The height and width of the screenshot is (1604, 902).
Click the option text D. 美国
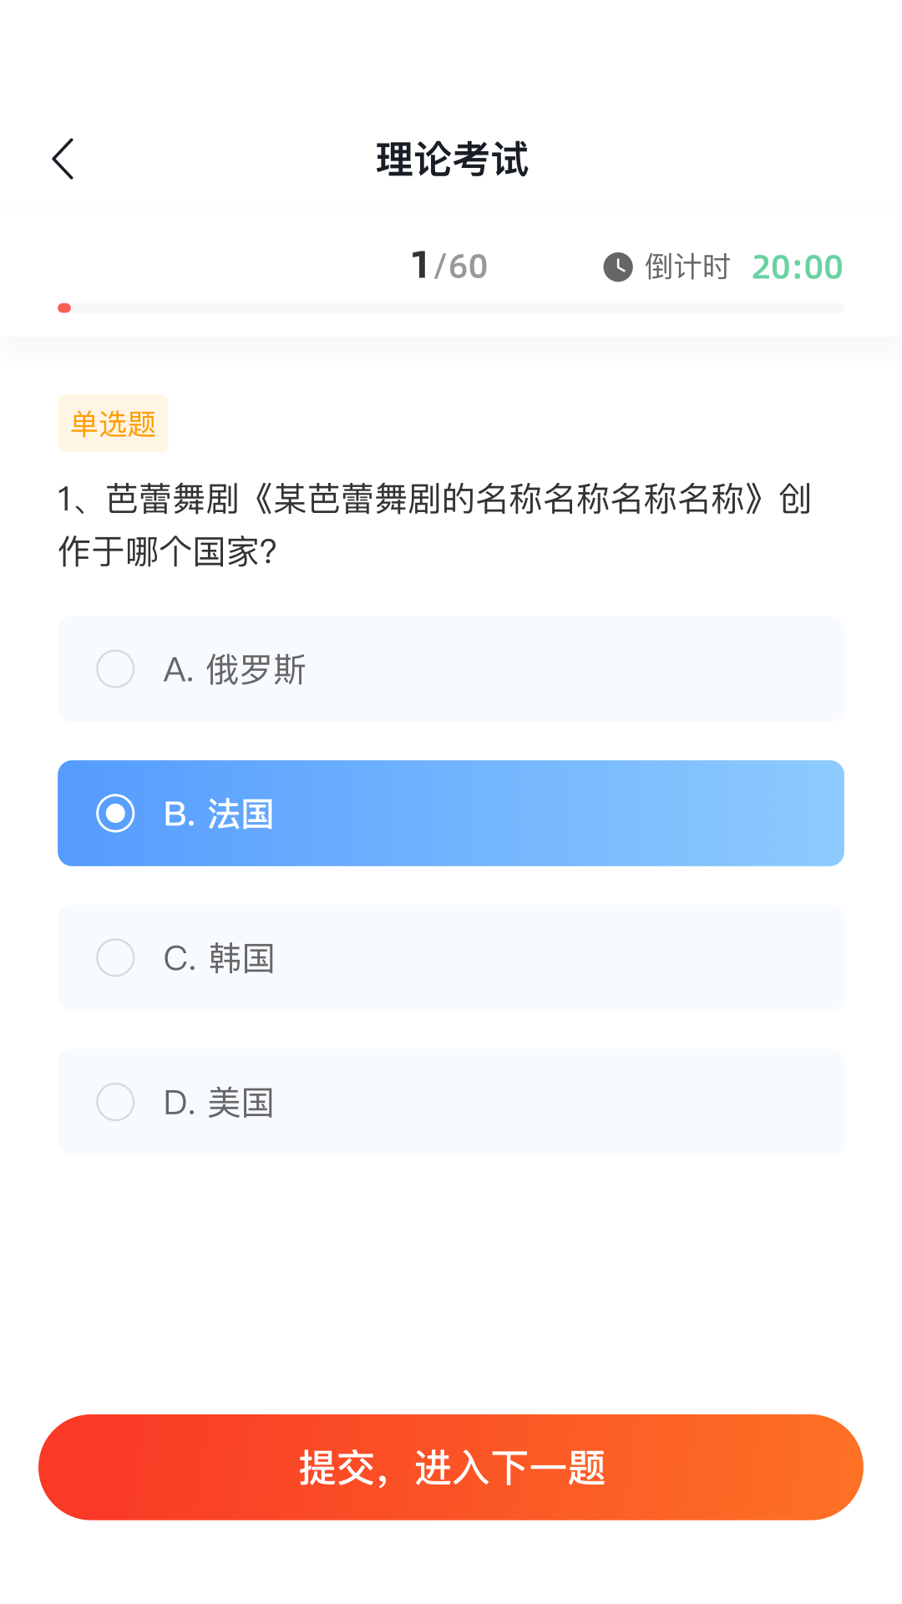[219, 1103]
